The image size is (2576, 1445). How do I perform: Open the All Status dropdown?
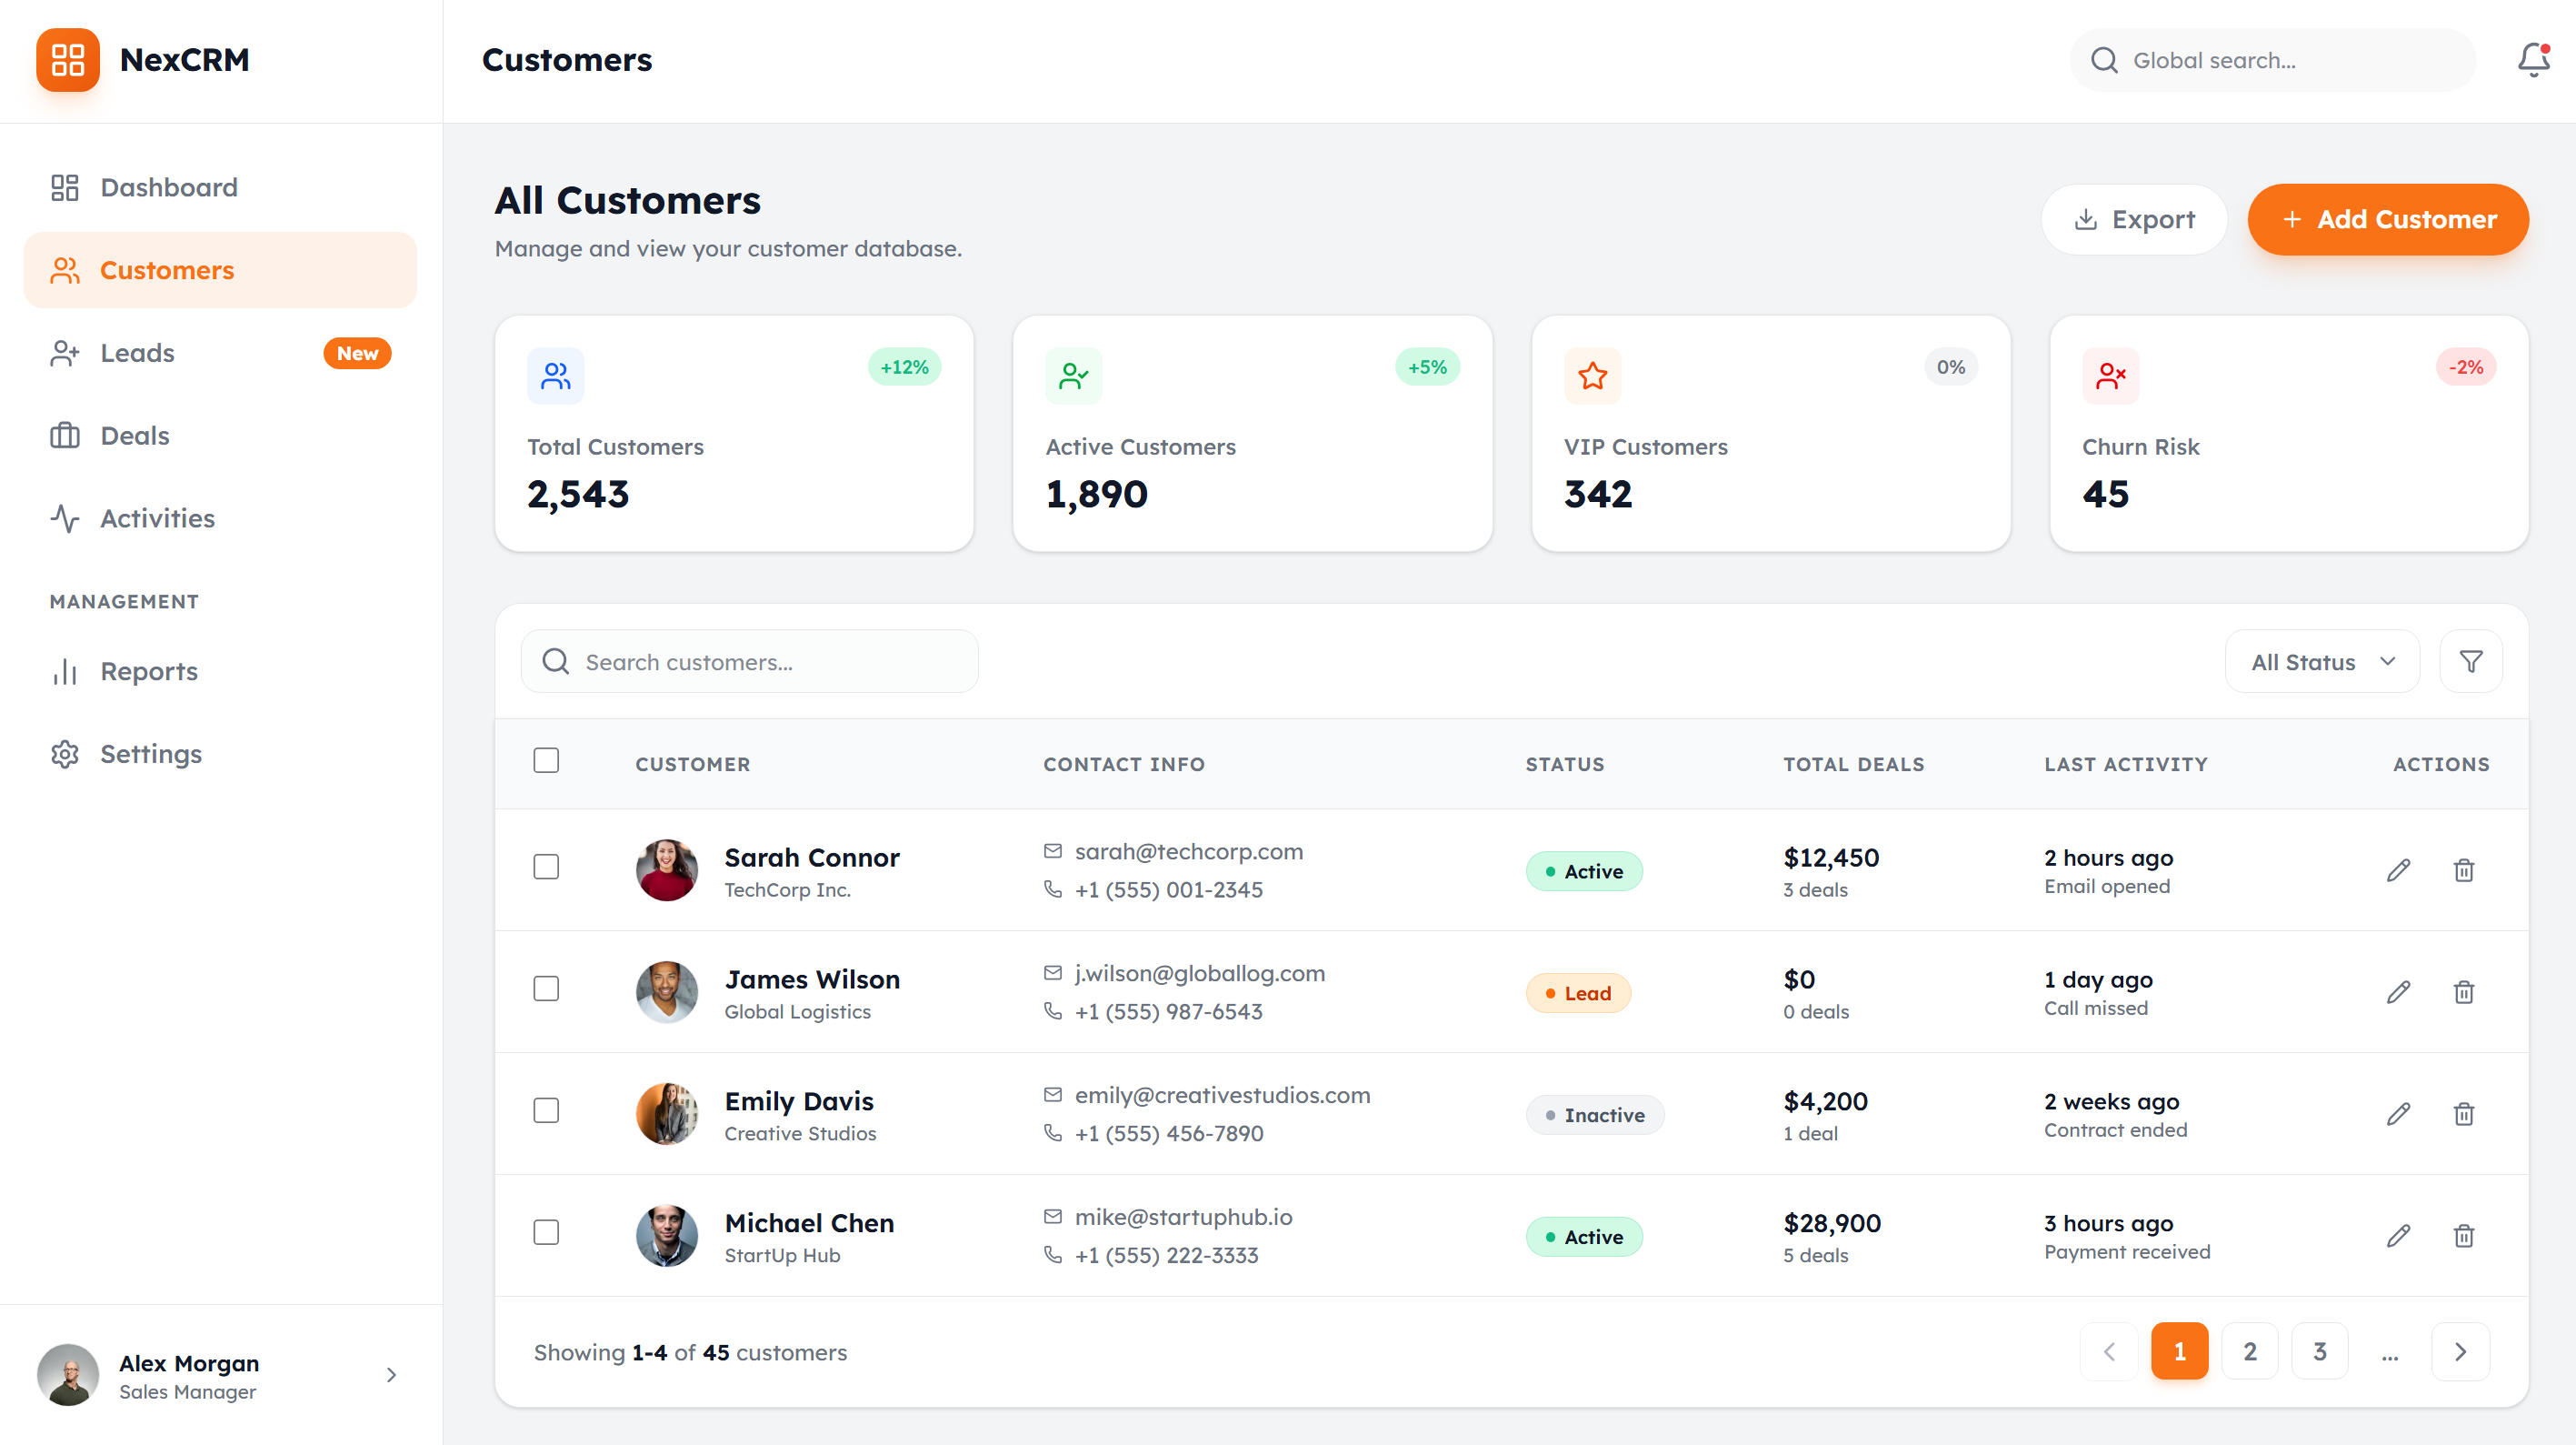click(2321, 661)
